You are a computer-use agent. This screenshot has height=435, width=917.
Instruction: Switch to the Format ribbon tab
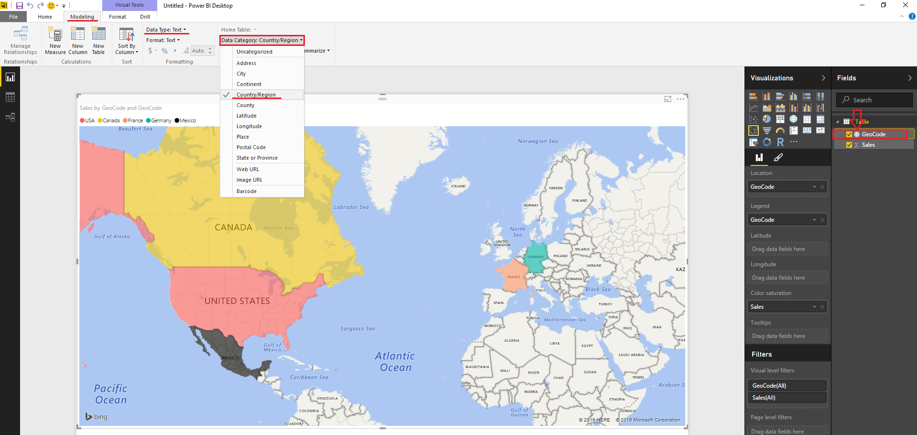118,17
